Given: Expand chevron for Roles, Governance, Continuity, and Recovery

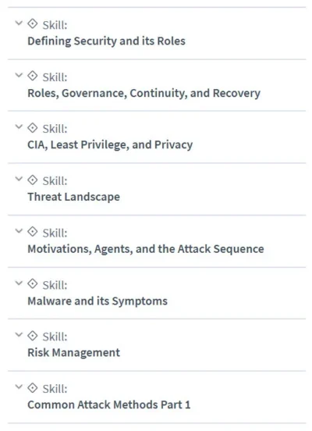Looking at the screenshot, I should [19, 75].
